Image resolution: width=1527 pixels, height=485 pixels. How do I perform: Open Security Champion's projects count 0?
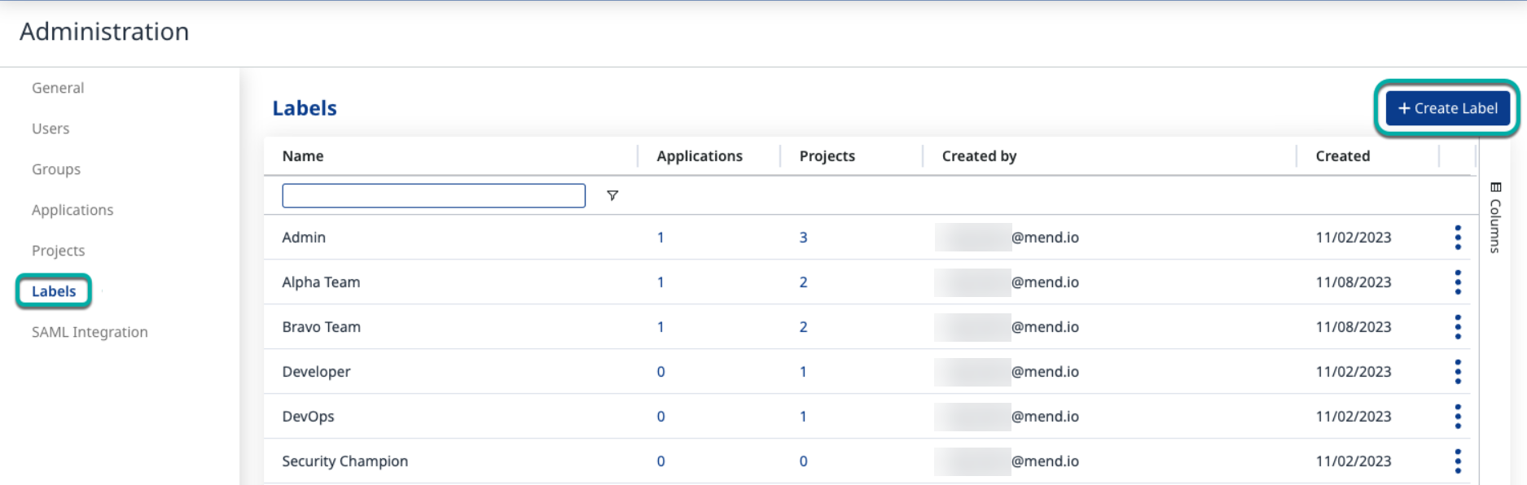[803, 461]
